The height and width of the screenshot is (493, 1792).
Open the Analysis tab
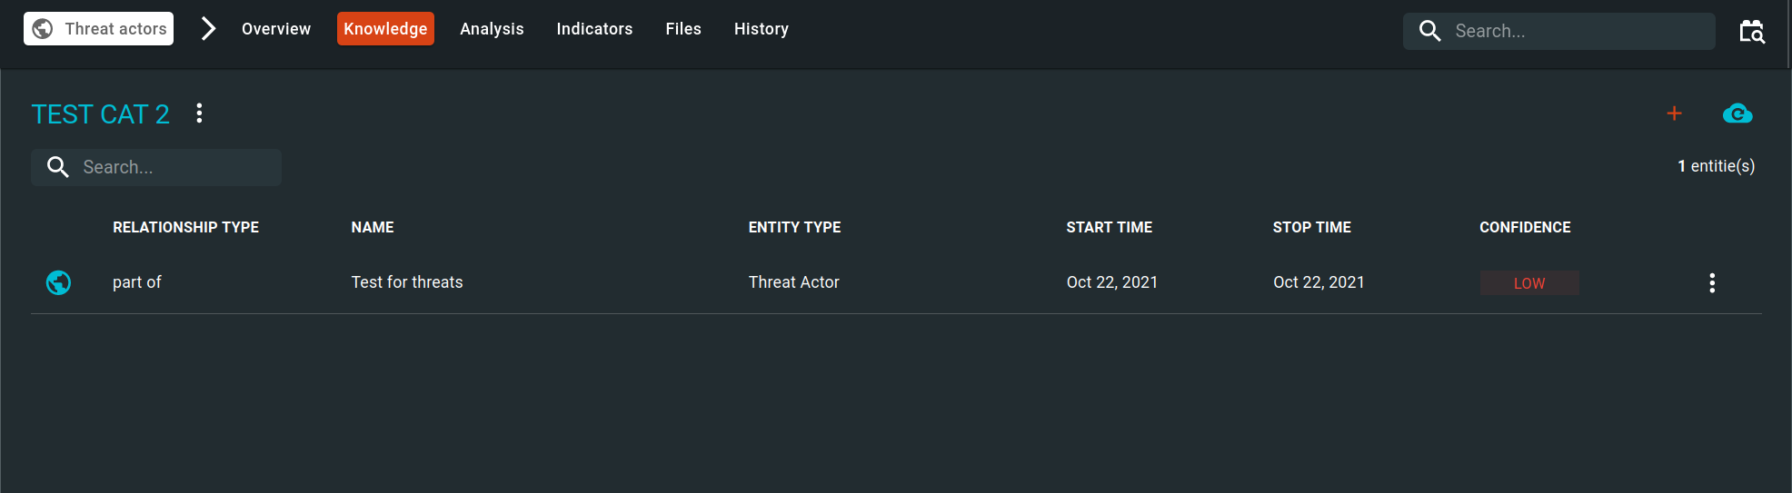[x=492, y=29]
